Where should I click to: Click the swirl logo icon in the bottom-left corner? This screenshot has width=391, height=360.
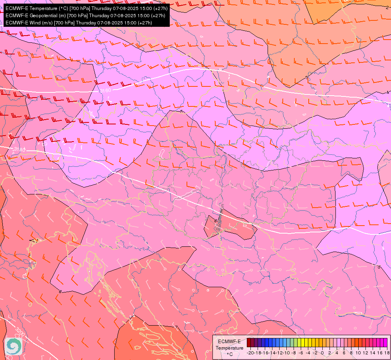point(14,346)
